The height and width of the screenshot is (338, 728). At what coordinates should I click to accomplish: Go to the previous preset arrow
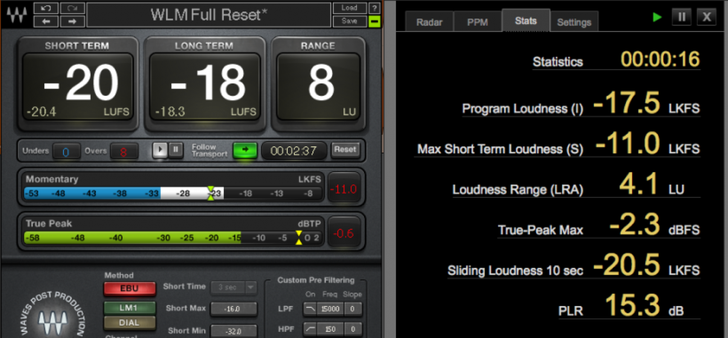(46, 21)
